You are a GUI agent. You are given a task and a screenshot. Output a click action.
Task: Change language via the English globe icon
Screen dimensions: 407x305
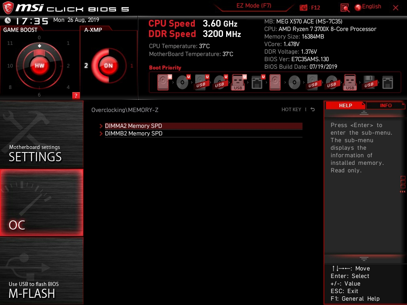click(x=358, y=8)
